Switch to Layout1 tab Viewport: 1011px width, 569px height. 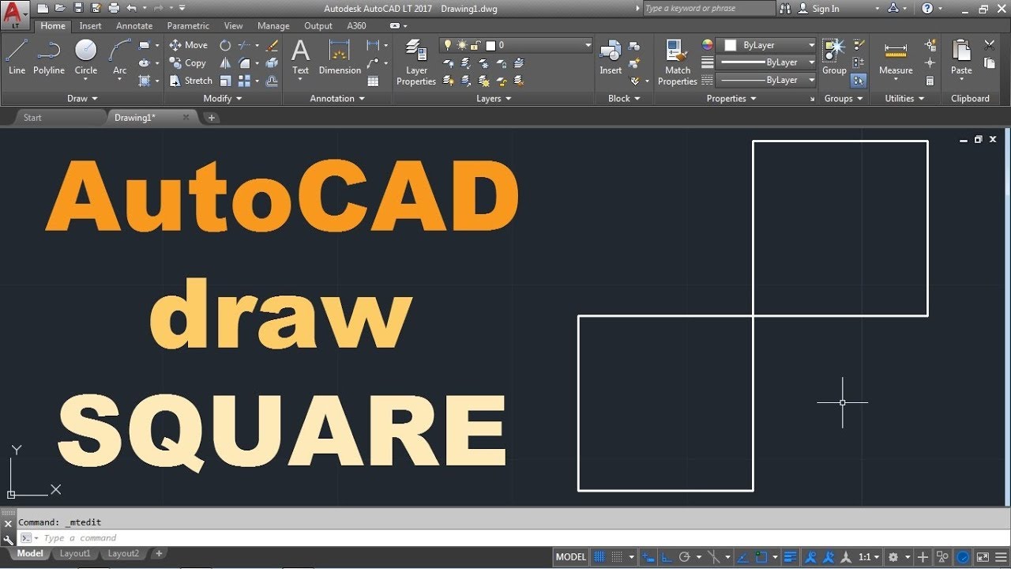(75, 554)
